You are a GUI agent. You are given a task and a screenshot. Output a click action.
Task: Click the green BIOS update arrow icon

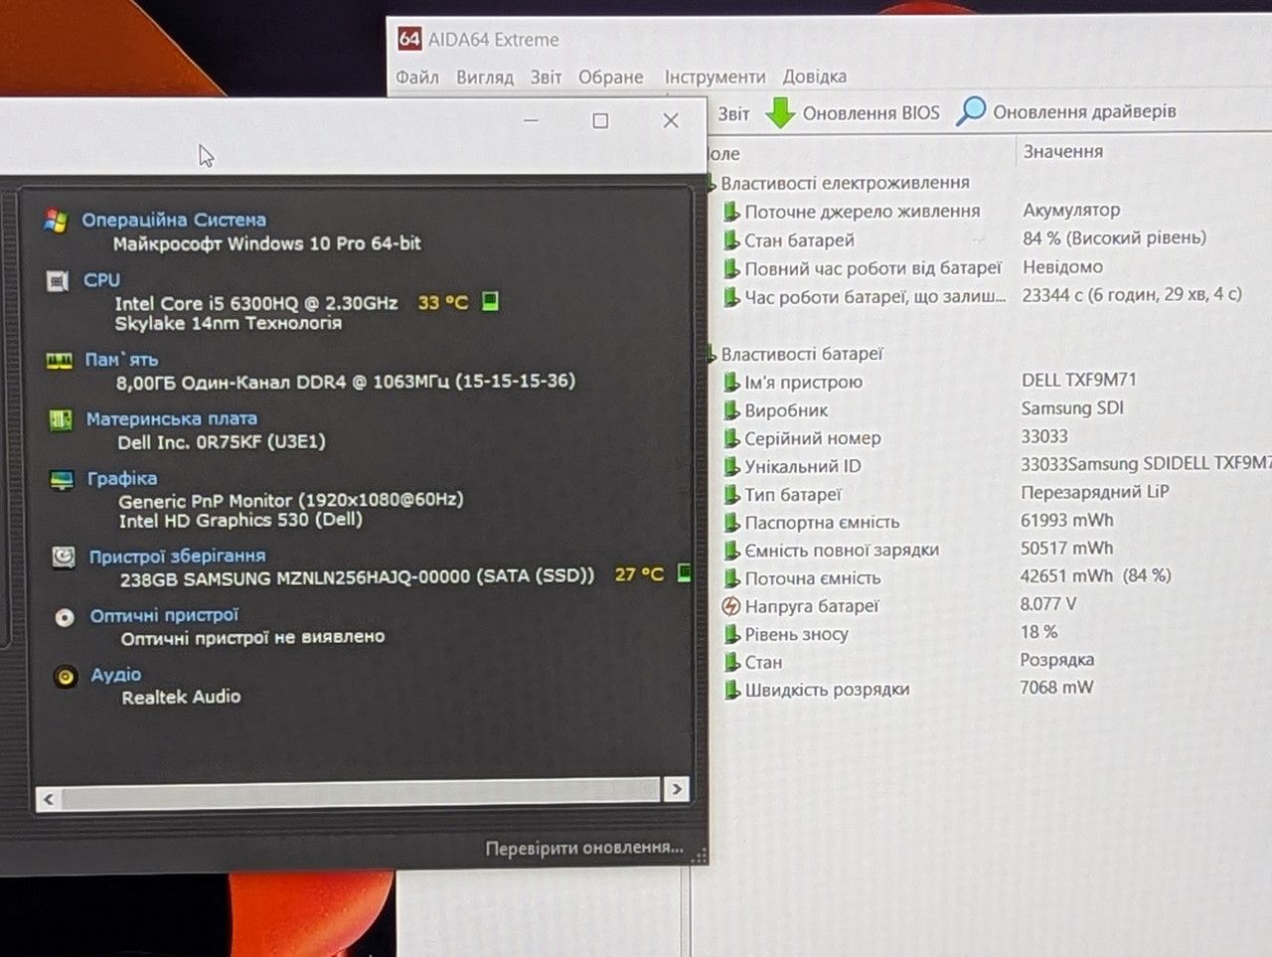(x=781, y=112)
